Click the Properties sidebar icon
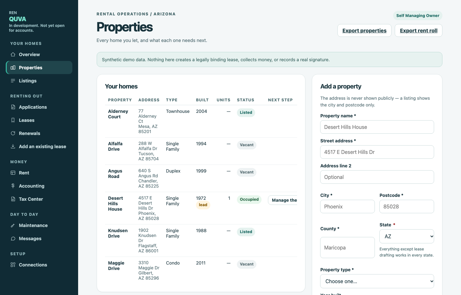 pyautogui.click(x=13, y=68)
